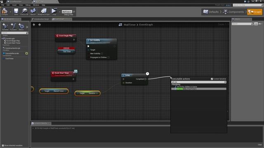Select the CassetteRecorder variable
Image resolution: width=264 pixels, height=148 pixels.
(x=12, y=53)
